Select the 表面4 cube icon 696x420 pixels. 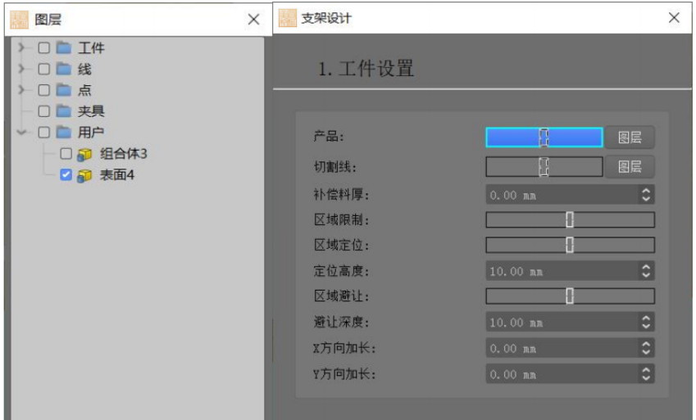click(x=84, y=175)
